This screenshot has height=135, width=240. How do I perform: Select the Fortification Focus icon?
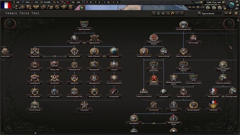(x=74, y=65)
